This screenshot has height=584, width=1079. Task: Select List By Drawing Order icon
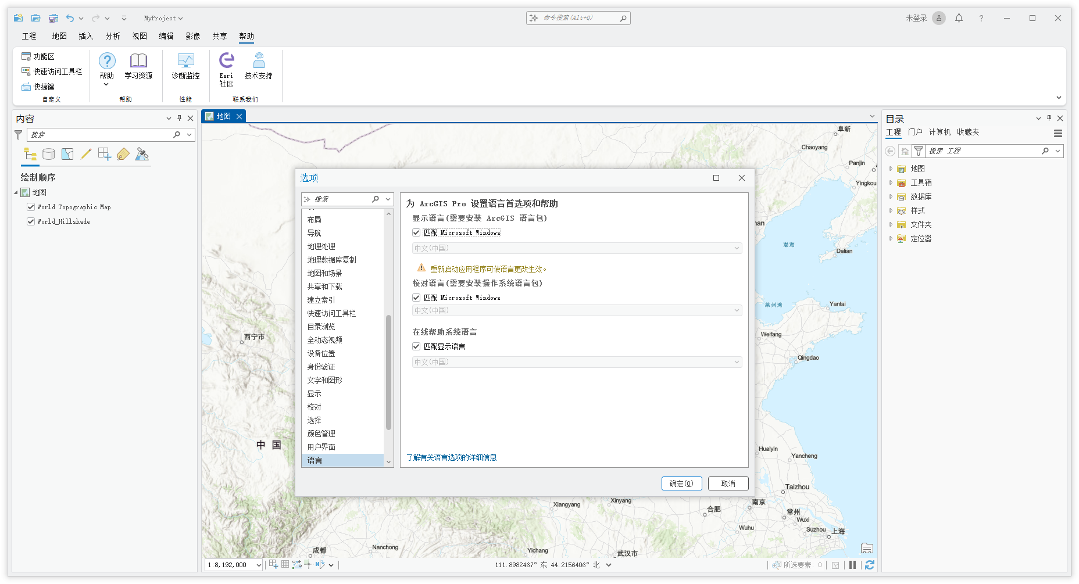click(x=30, y=154)
